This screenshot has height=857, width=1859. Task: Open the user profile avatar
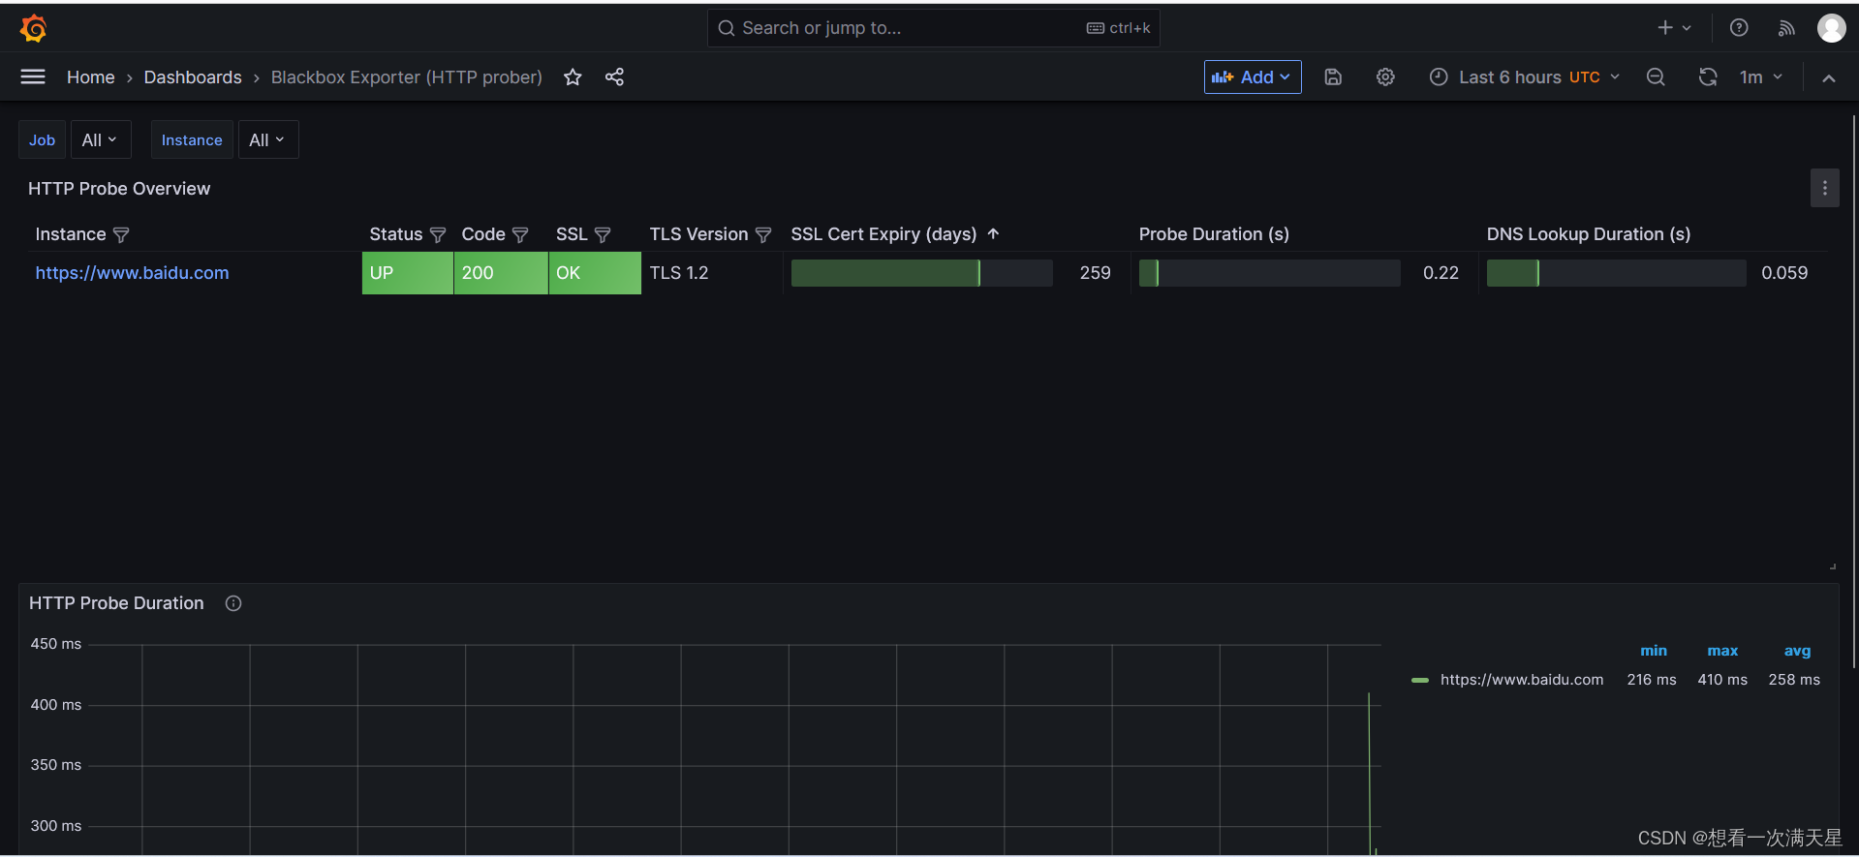1831,28
